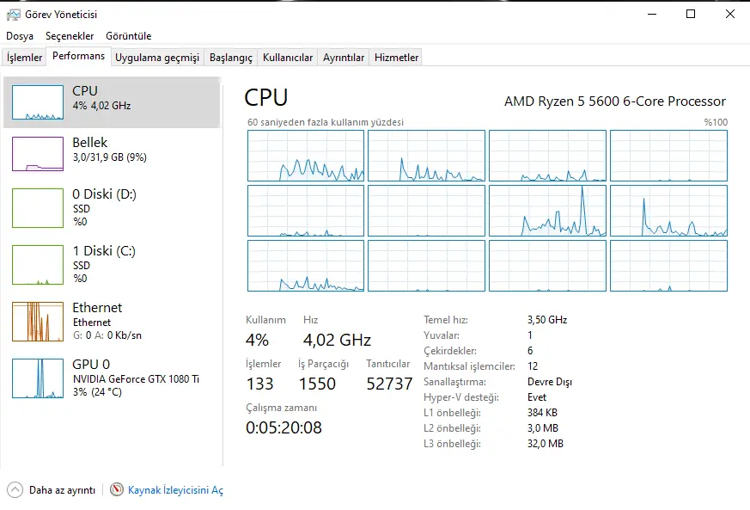
Task: Click the first logical processor usage graph
Action: [306, 156]
